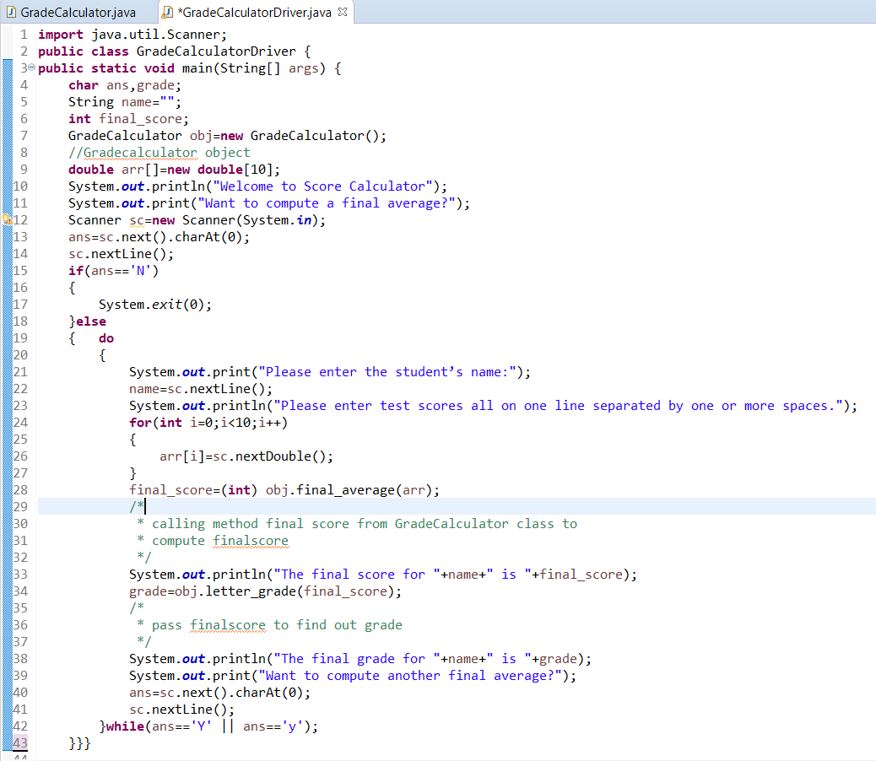The height and width of the screenshot is (761, 876).
Task: Click 'arr[i]=sc.nextDouble();' statement
Action: [x=246, y=456]
